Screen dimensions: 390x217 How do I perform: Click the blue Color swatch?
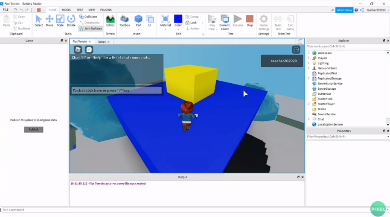[178, 19]
